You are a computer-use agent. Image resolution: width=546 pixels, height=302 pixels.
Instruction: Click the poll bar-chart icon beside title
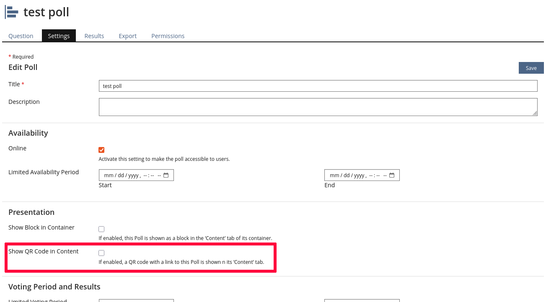tap(12, 12)
